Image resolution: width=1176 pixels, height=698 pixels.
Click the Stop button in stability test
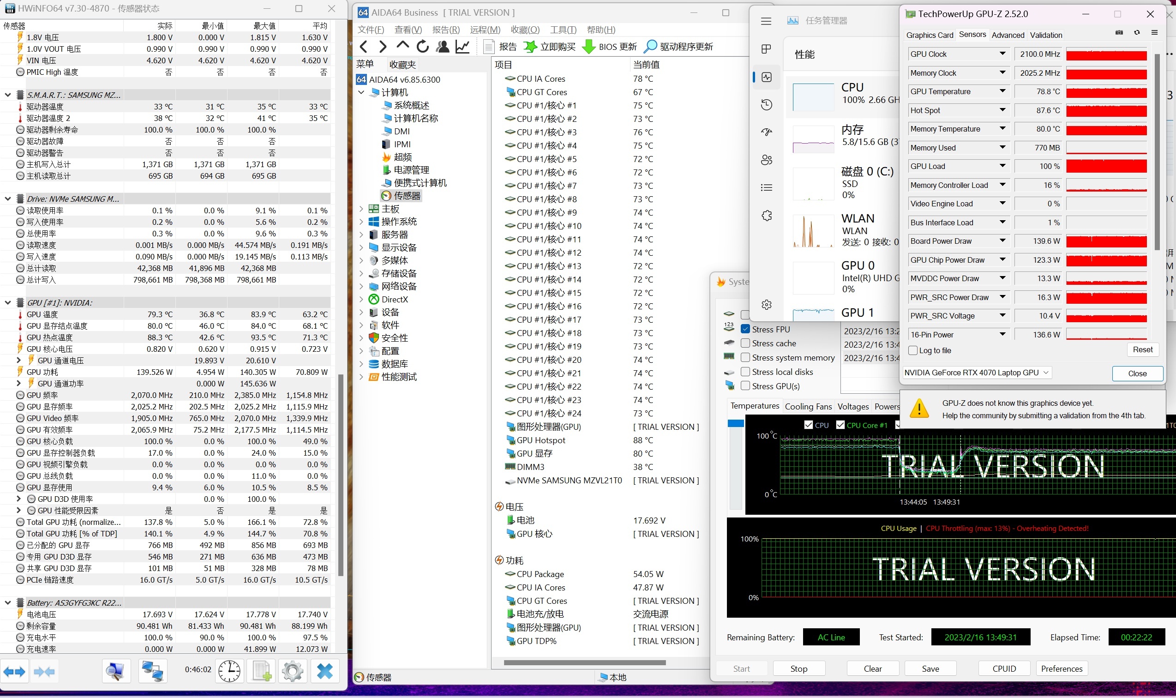click(x=798, y=668)
